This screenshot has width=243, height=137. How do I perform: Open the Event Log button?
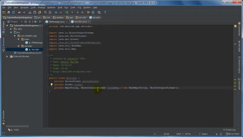click(x=229, y=130)
